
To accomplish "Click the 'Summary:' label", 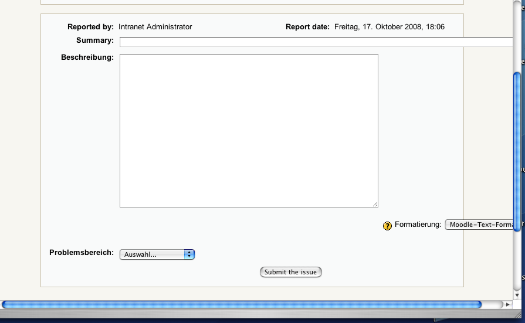I will [95, 40].
